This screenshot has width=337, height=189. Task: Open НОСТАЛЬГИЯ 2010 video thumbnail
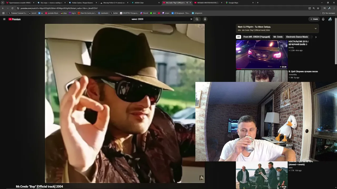(262, 54)
